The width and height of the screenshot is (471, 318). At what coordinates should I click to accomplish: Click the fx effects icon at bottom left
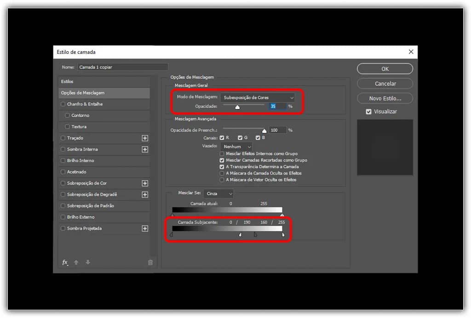tap(65, 262)
